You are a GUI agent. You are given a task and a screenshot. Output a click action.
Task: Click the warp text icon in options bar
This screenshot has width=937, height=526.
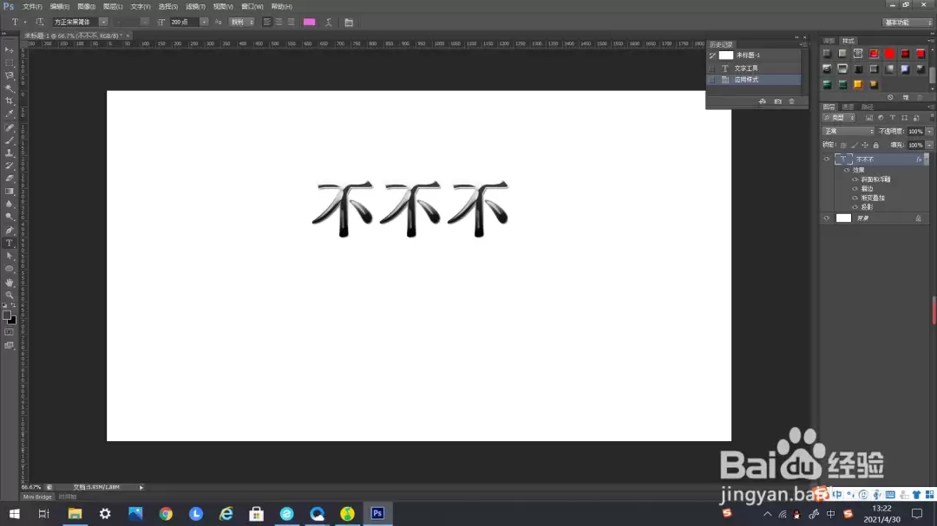329,22
